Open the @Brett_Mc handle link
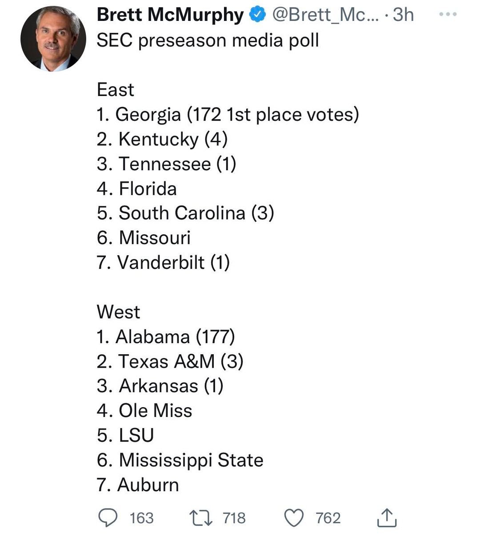 (324, 15)
